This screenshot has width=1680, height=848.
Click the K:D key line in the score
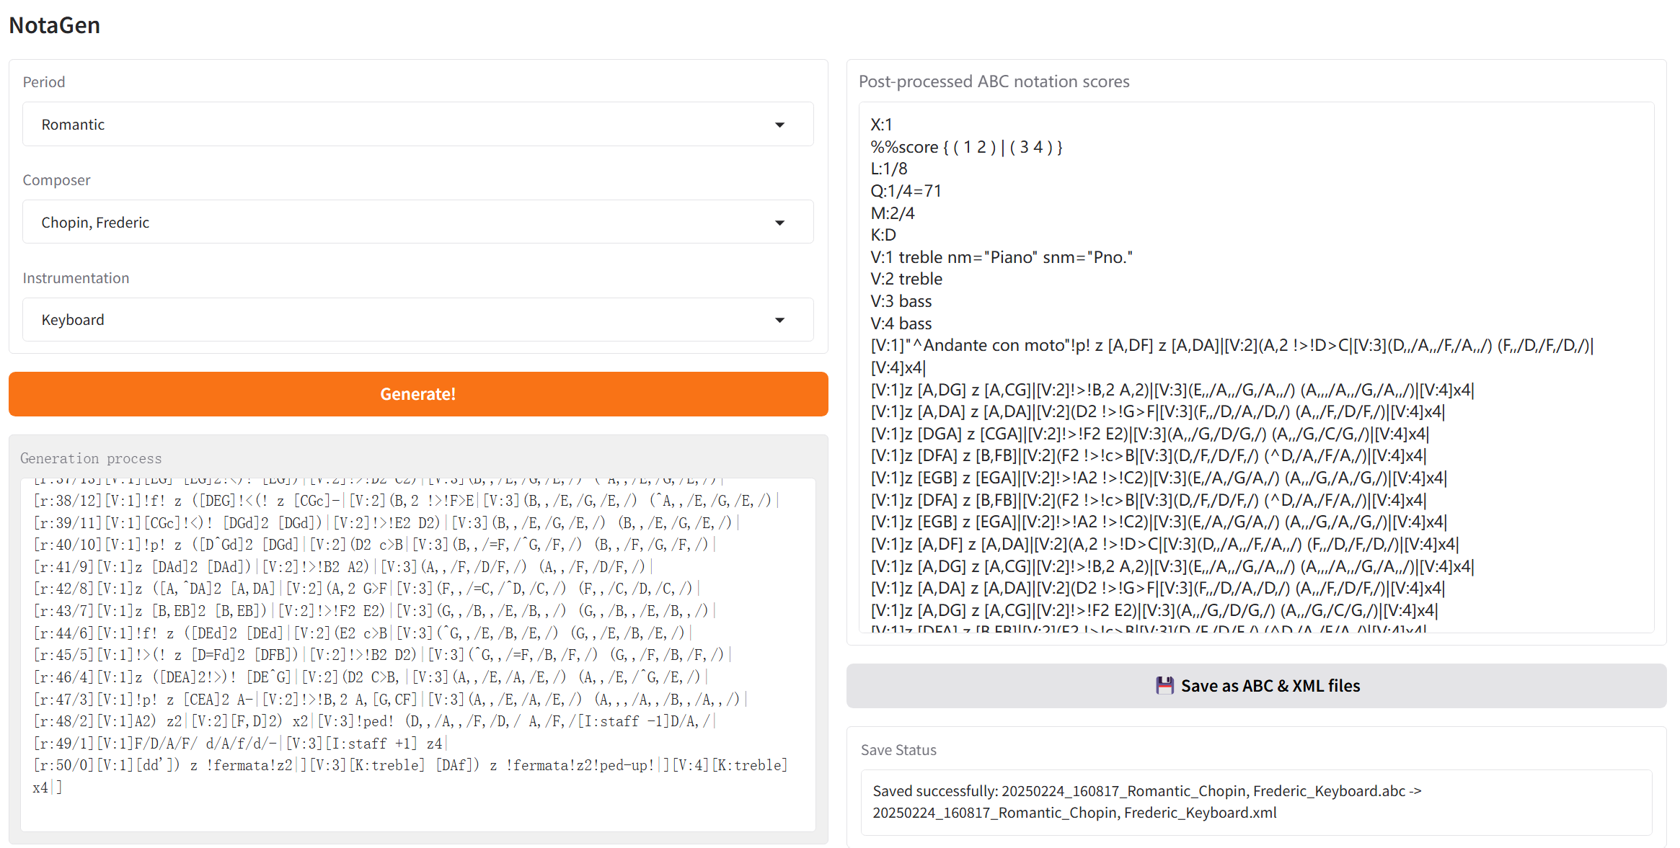[883, 235]
